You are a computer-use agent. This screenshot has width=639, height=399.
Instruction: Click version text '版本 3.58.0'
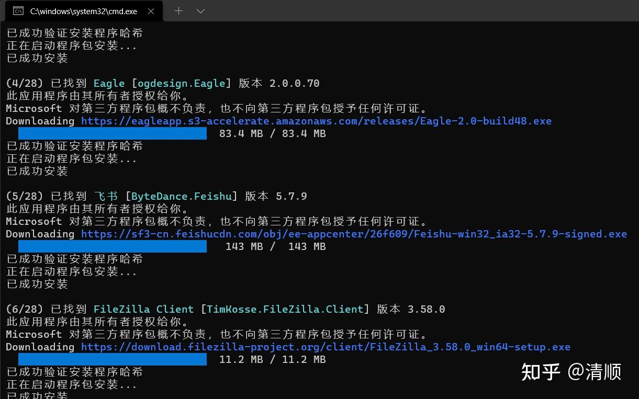(411, 309)
